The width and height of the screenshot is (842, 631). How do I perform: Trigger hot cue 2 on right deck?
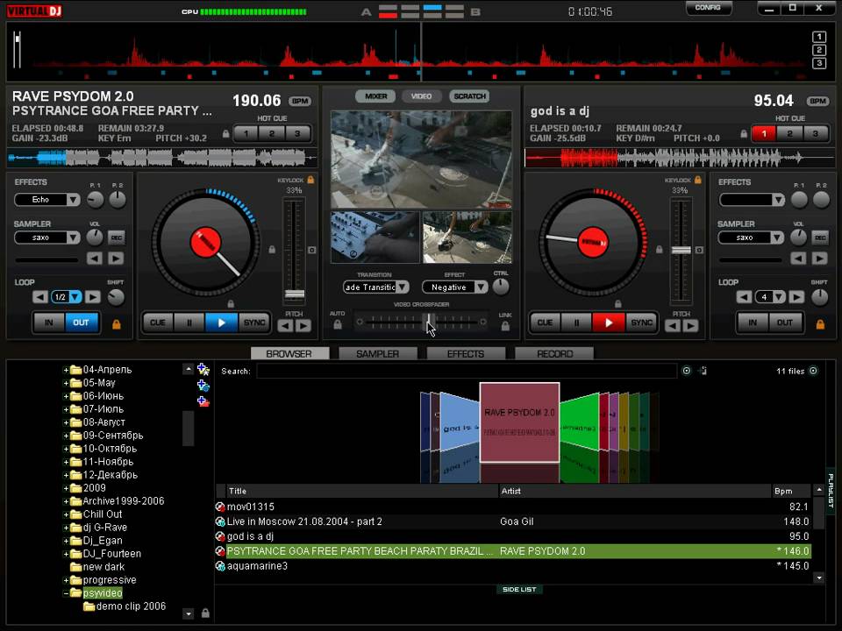(x=789, y=133)
